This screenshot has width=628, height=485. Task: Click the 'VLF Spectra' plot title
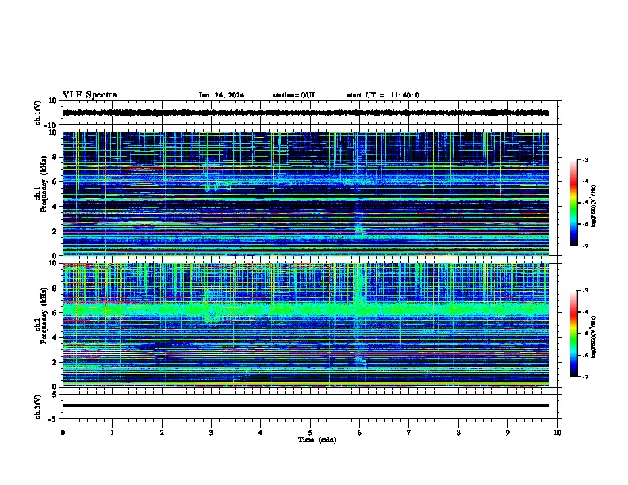point(90,95)
